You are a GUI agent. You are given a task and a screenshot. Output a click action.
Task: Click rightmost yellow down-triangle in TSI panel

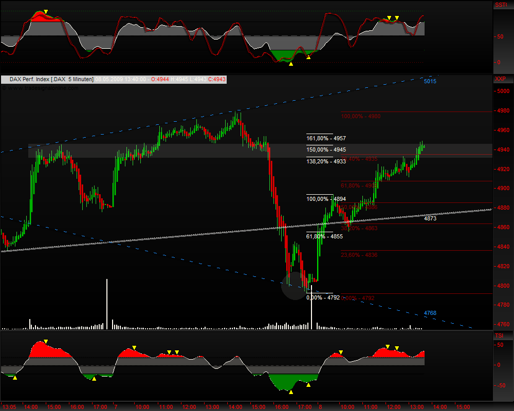pyautogui.click(x=396, y=348)
